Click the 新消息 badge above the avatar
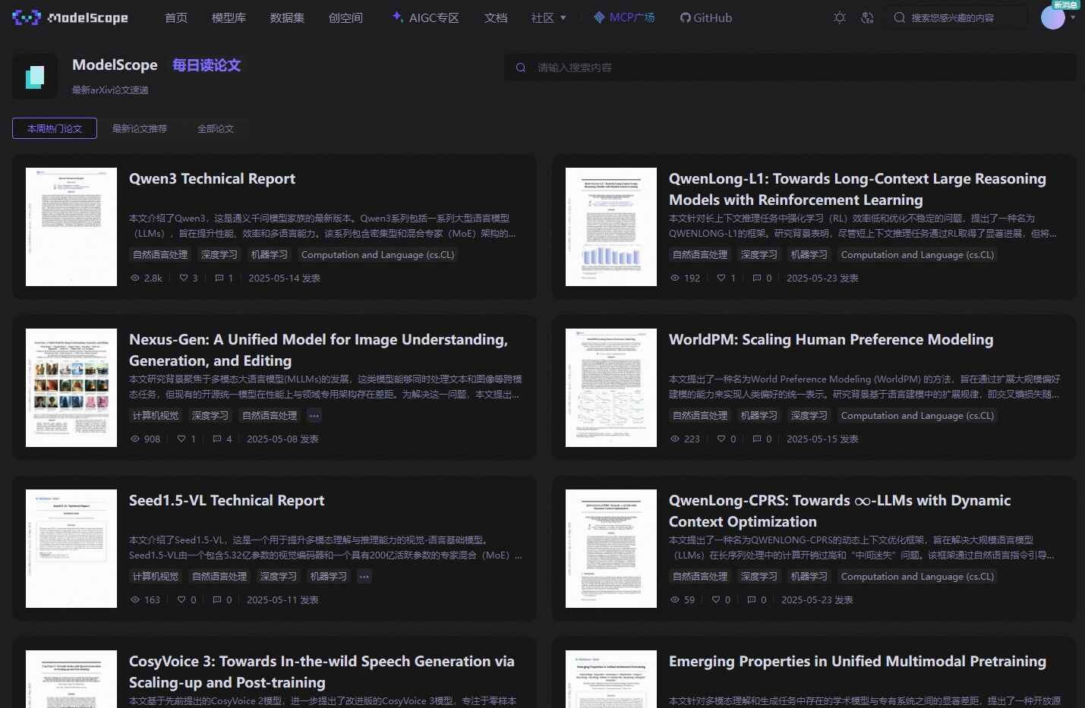Viewport: 1085px width, 708px height. click(1066, 5)
